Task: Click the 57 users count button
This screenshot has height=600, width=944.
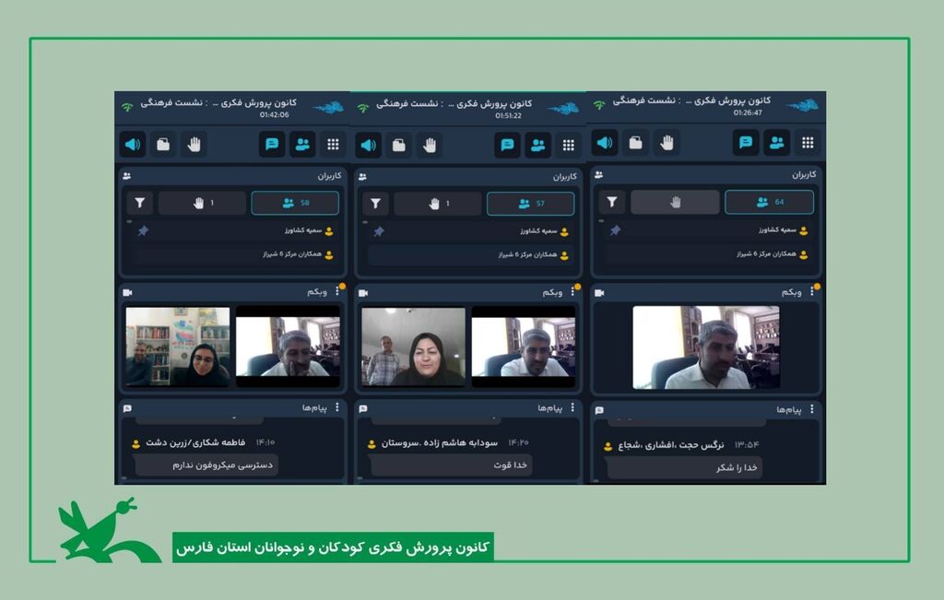Action: pyautogui.click(x=530, y=204)
